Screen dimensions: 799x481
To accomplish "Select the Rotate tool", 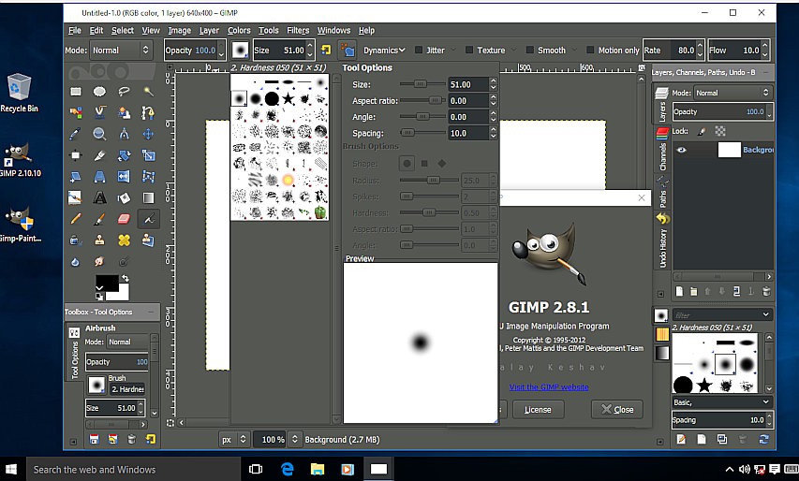I will click(x=124, y=155).
